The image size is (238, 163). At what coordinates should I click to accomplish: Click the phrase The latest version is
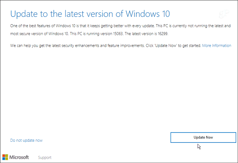pyautogui.click(x=141, y=34)
